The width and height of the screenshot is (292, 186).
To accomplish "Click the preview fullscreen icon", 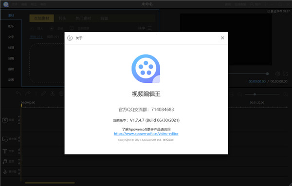I will pyautogui.click(x=286, y=74).
